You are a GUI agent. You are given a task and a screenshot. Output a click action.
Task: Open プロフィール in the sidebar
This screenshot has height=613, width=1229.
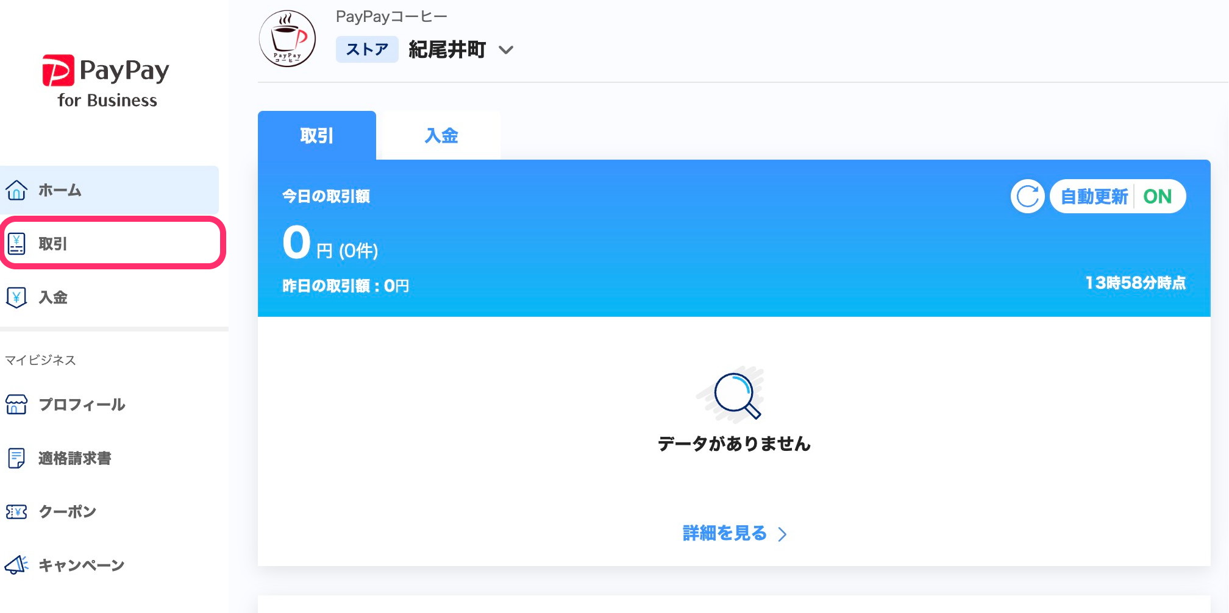point(110,405)
